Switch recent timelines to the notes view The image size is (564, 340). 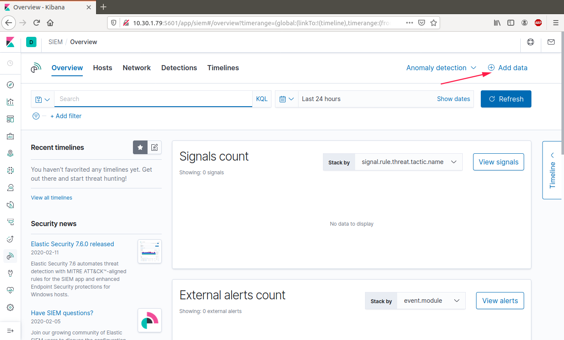[154, 147]
